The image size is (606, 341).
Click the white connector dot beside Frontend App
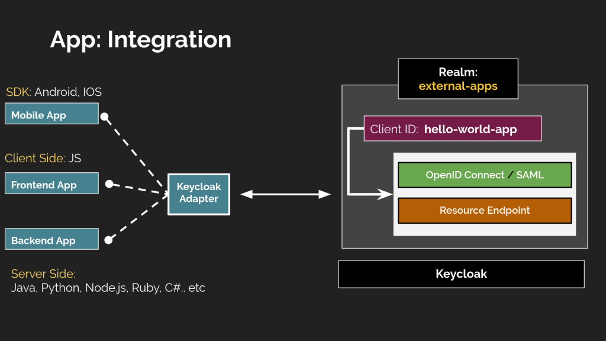click(x=109, y=184)
